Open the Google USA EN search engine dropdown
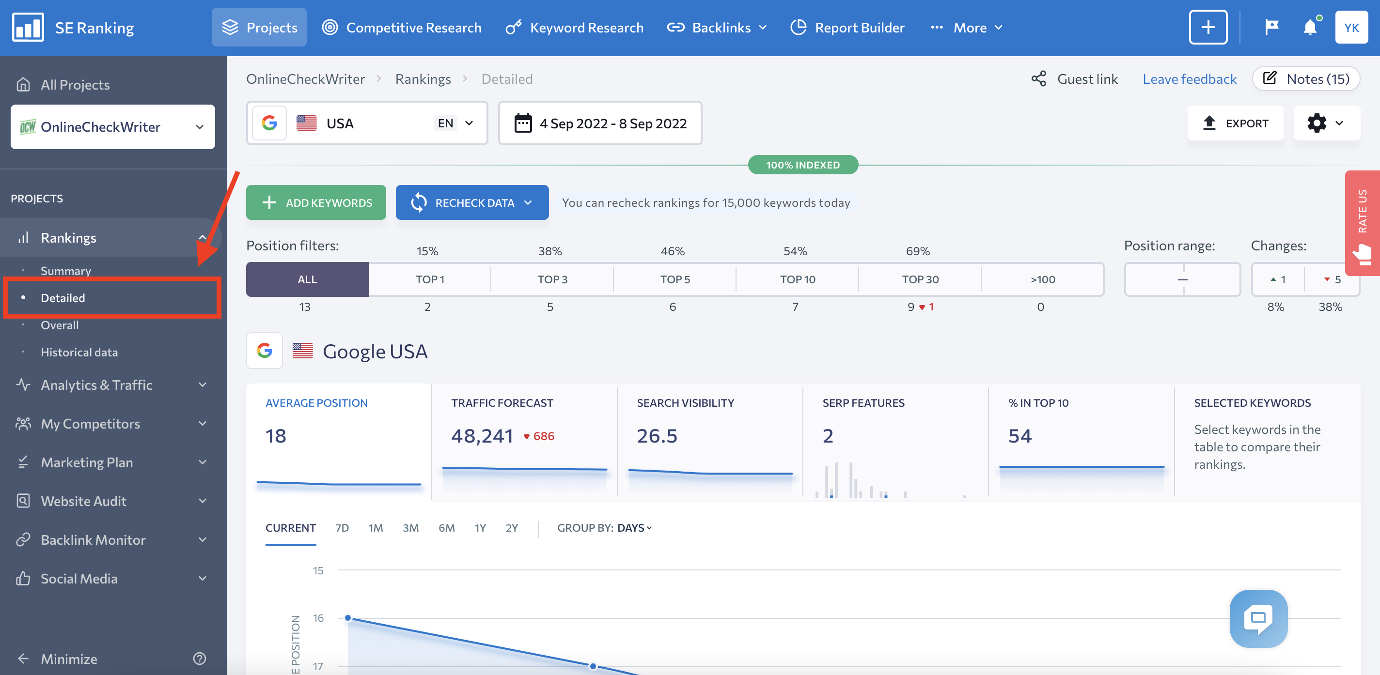Viewport: 1380px width, 675px height. point(367,123)
